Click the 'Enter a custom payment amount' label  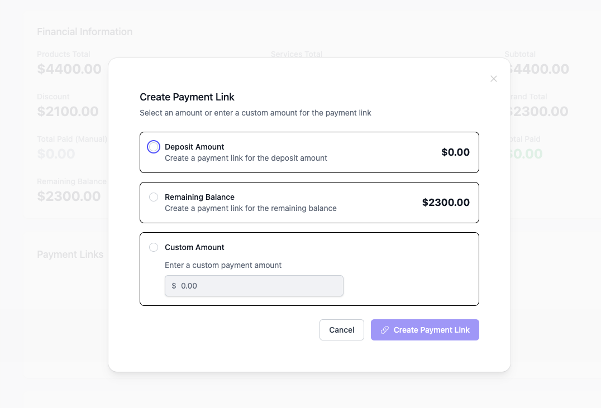(x=223, y=265)
